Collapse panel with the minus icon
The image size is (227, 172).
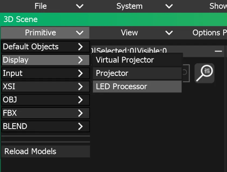pos(218,51)
